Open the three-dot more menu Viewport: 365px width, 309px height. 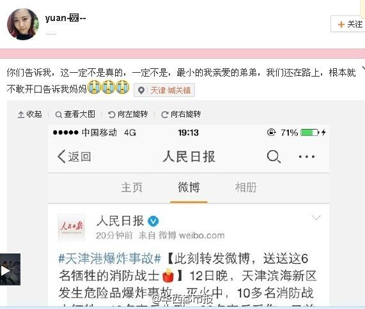[x=307, y=156]
